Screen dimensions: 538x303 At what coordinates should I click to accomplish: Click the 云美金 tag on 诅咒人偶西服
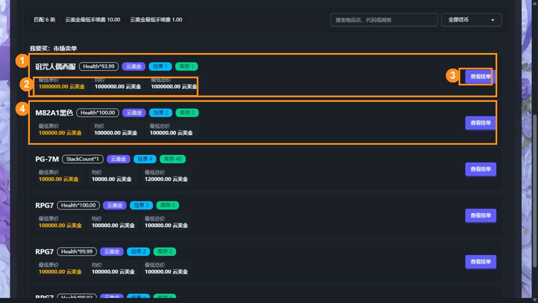[x=134, y=66]
